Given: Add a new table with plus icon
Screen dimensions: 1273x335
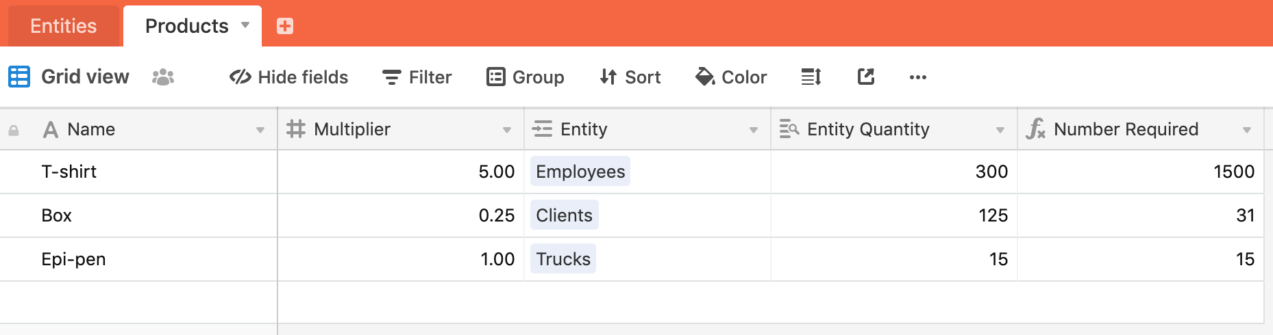Looking at the screenshot, I should click(x=285, y=26).
